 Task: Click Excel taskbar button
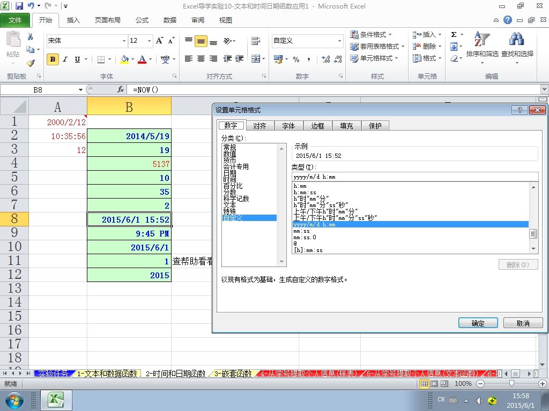click(56, 400)
